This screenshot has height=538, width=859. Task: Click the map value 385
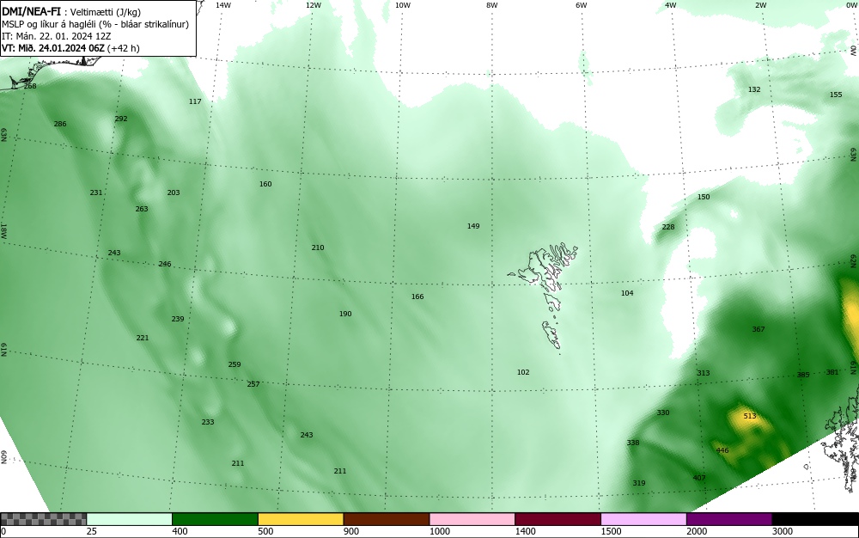803,375
